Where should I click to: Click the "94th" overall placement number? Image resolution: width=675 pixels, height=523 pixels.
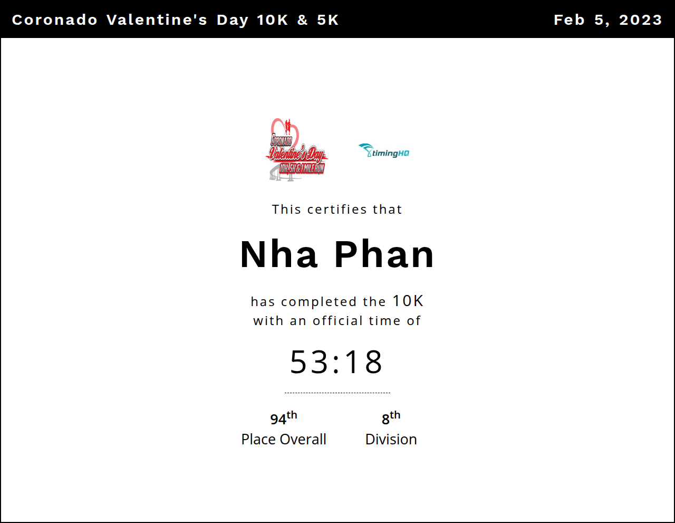click(x=283, y=418)
